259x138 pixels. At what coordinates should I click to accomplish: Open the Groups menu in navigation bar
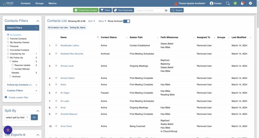click(39, 3)
